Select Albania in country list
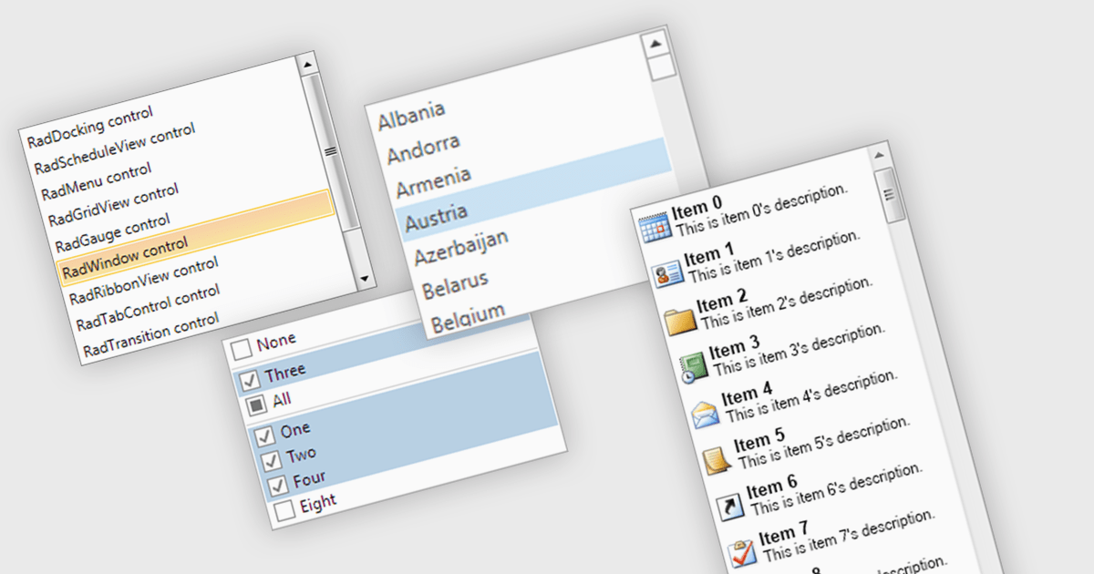Image resolution: width=1094 pixels, height=574 pixels. point(412,115)
